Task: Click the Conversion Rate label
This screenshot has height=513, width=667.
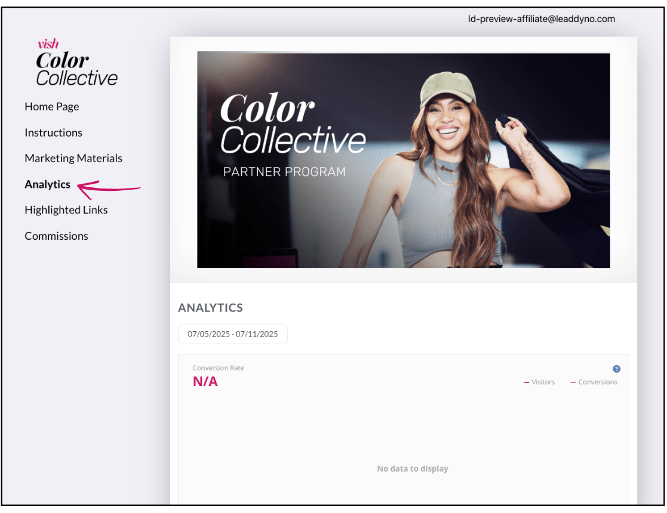Action: pos(218,368)
